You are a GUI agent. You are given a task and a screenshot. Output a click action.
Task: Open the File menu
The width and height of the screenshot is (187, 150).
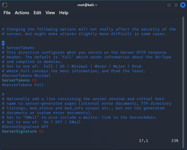(x=7, y=13)
